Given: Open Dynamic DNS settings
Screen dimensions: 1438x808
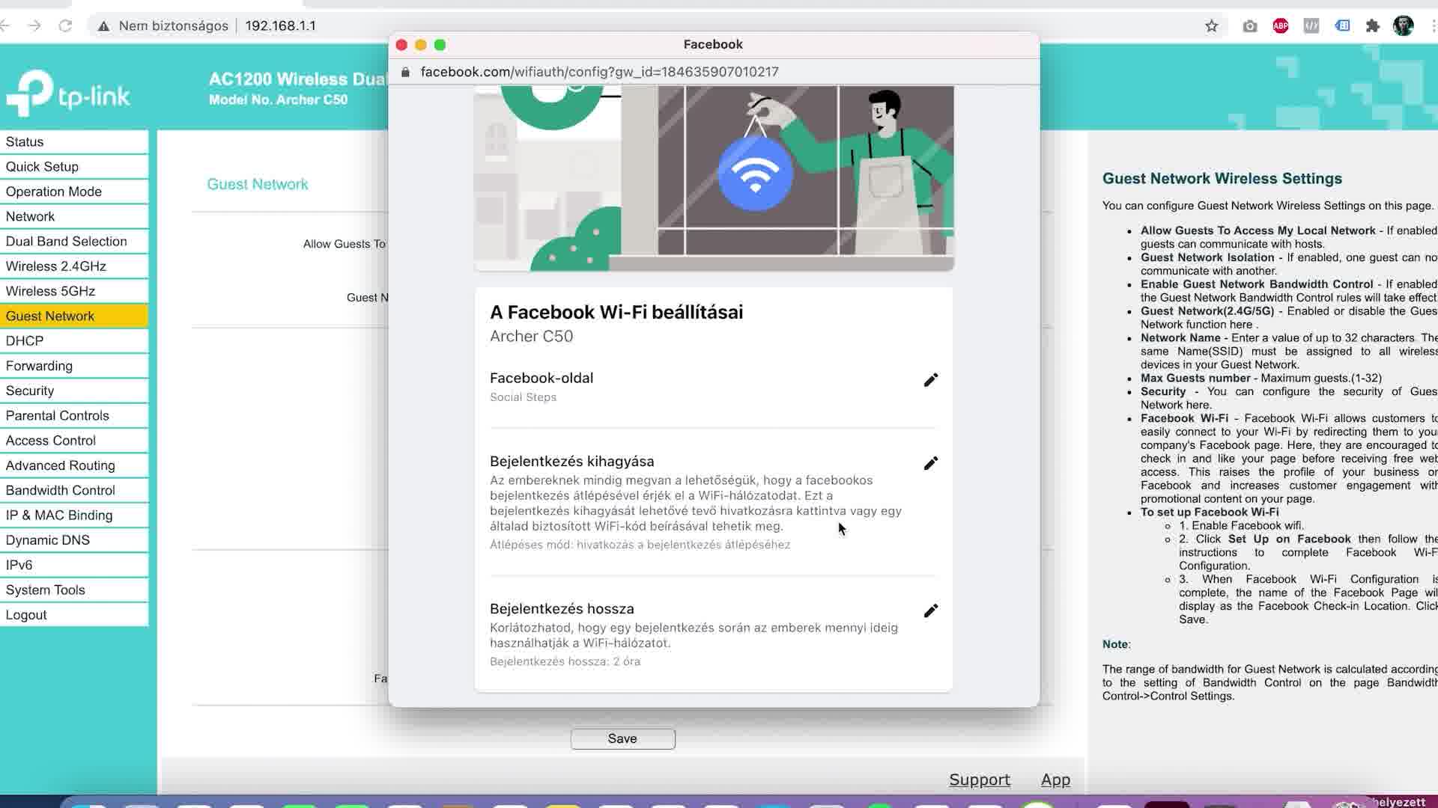Looking at the screenshot, I should pyautogui.click(x=74, y=540).
